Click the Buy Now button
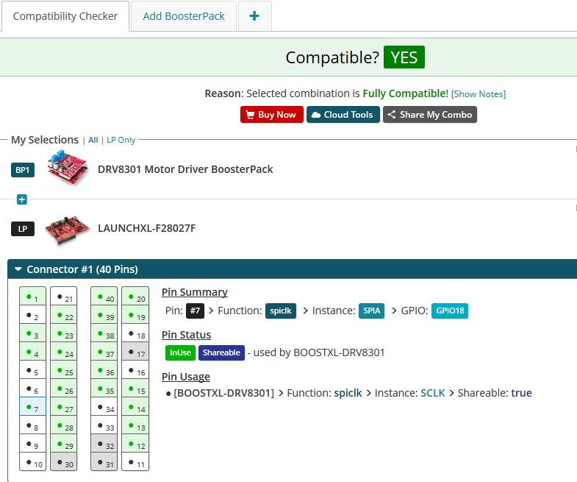The image size is (577, 482). pos(271,115)
